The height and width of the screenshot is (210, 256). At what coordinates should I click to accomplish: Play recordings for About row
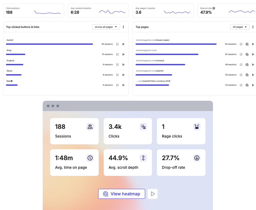tap(123, 75)
